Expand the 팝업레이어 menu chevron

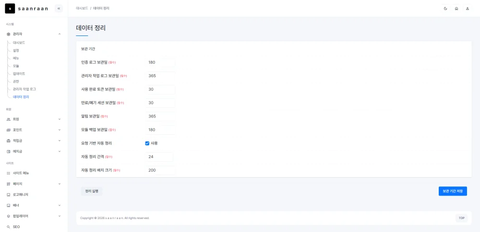point(60,216)
